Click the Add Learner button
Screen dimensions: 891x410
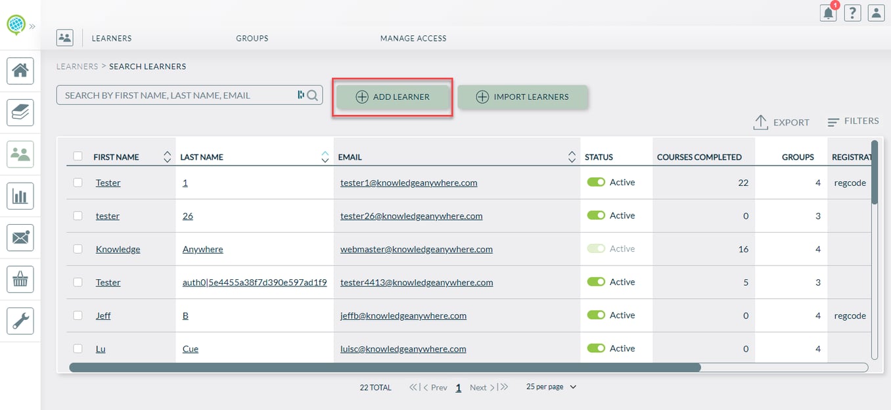[393, 97]
